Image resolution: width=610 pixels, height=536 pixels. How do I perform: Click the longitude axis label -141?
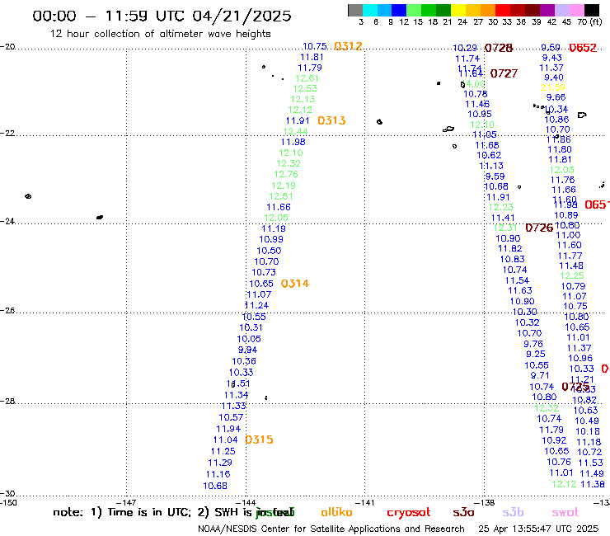click(364, 502)
